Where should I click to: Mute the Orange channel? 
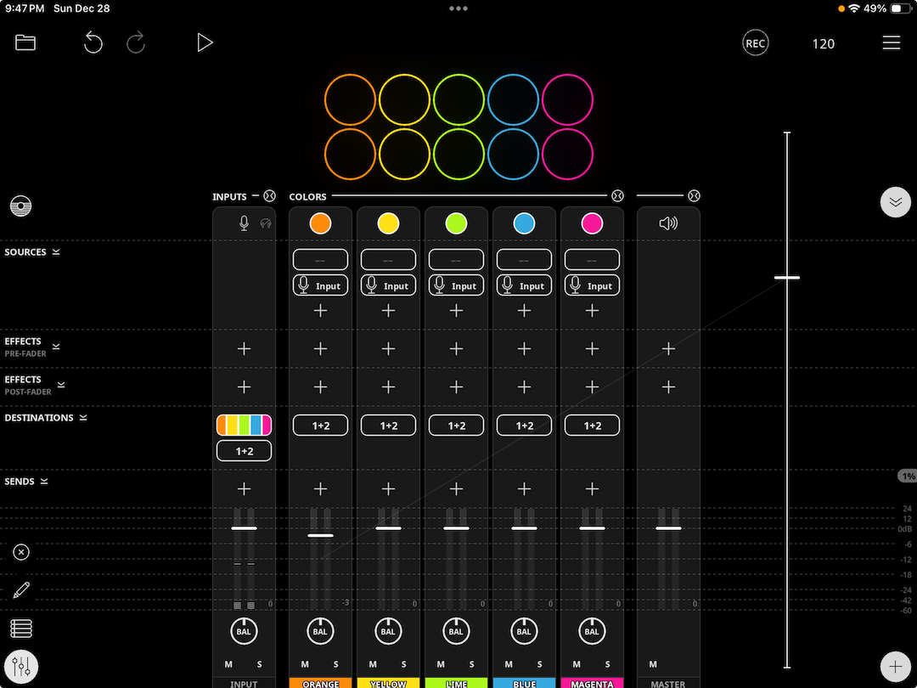click(305, 664)
